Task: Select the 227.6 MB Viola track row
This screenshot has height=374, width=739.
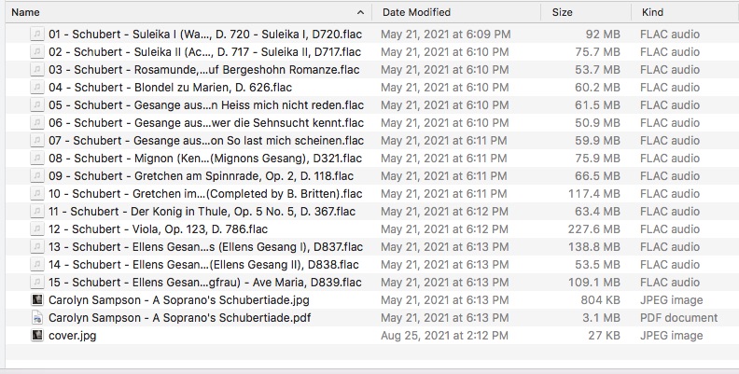Action: (372, 229)
